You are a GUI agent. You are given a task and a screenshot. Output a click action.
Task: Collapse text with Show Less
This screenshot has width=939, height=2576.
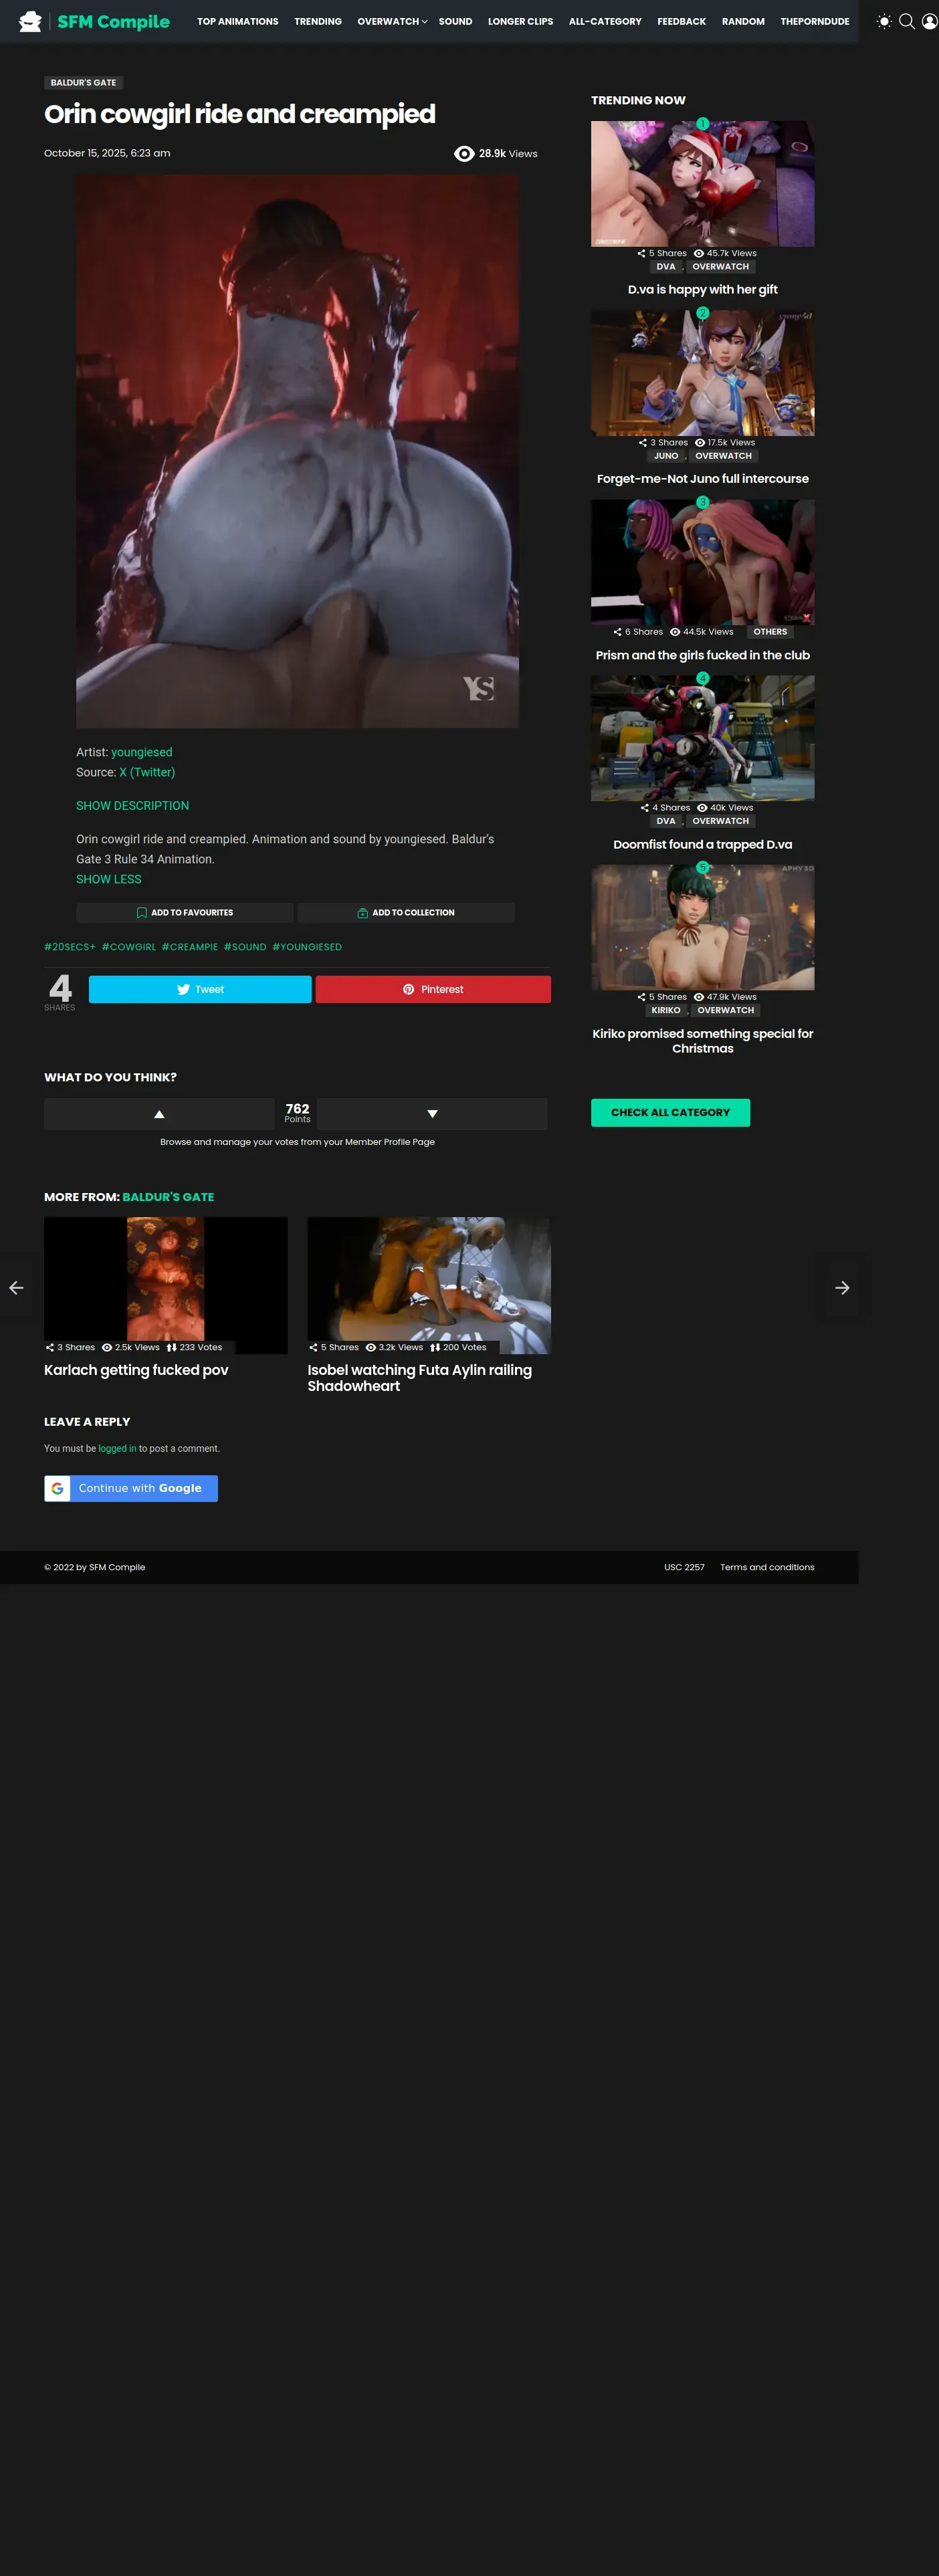point(109,879)
